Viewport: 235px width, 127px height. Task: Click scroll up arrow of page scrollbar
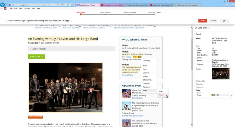point(192,28)
